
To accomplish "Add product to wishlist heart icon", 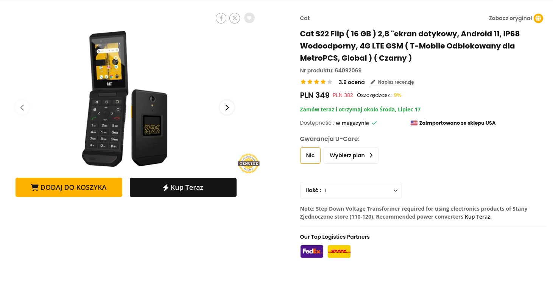I will click(249, 18).
